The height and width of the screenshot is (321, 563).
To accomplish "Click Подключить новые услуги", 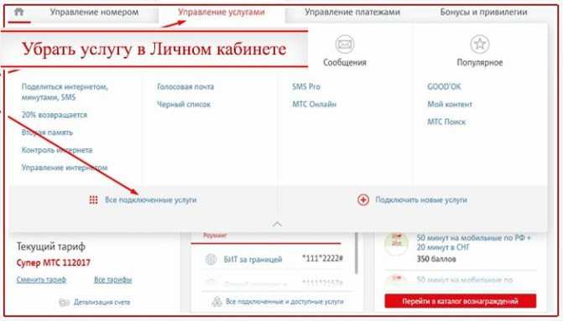I will tap(421, 199).
